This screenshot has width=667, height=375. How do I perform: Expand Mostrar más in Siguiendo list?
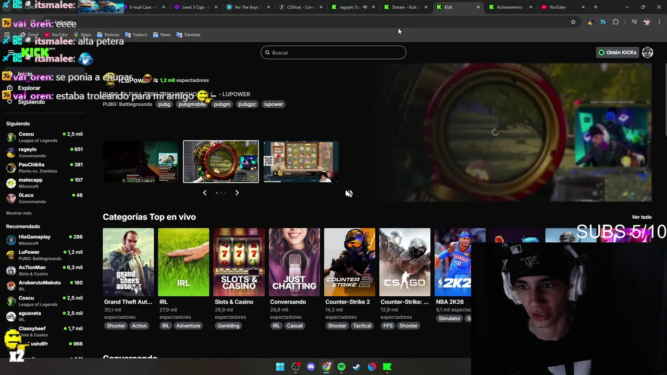pyautogui.click(x=19, y=213)
